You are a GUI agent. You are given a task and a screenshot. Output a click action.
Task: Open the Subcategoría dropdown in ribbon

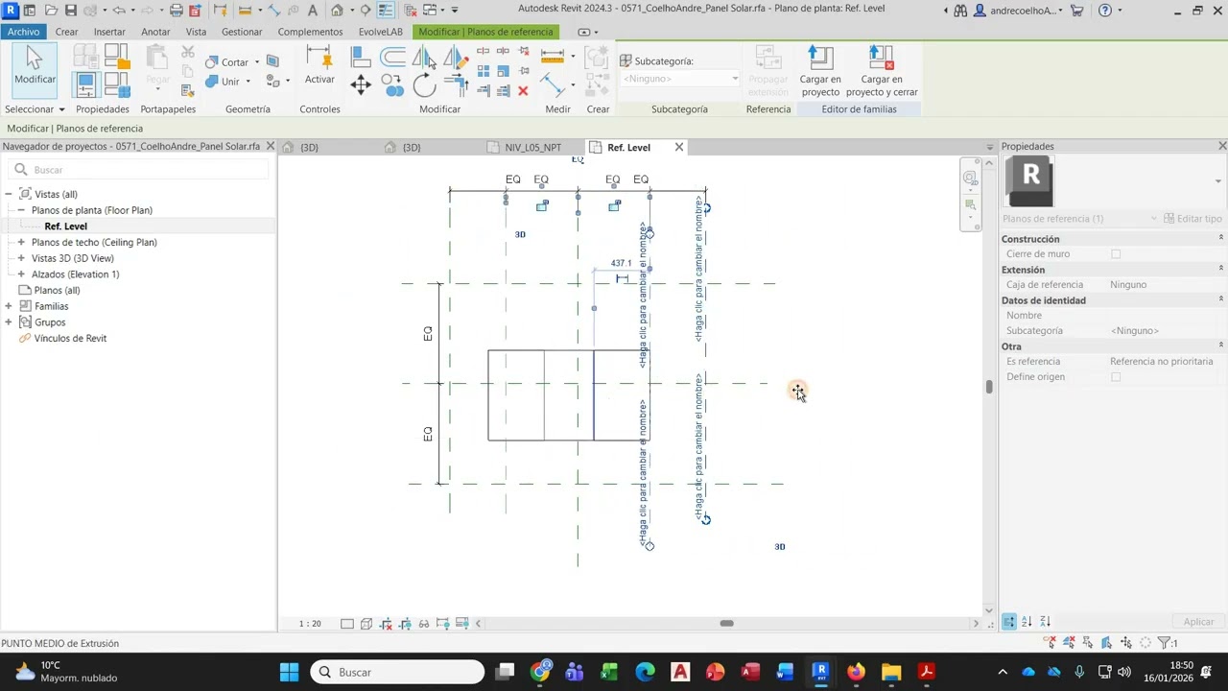680,79
